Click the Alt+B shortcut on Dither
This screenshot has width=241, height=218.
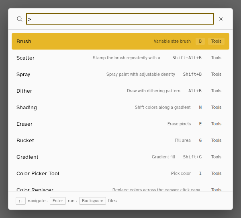point(195,91)
